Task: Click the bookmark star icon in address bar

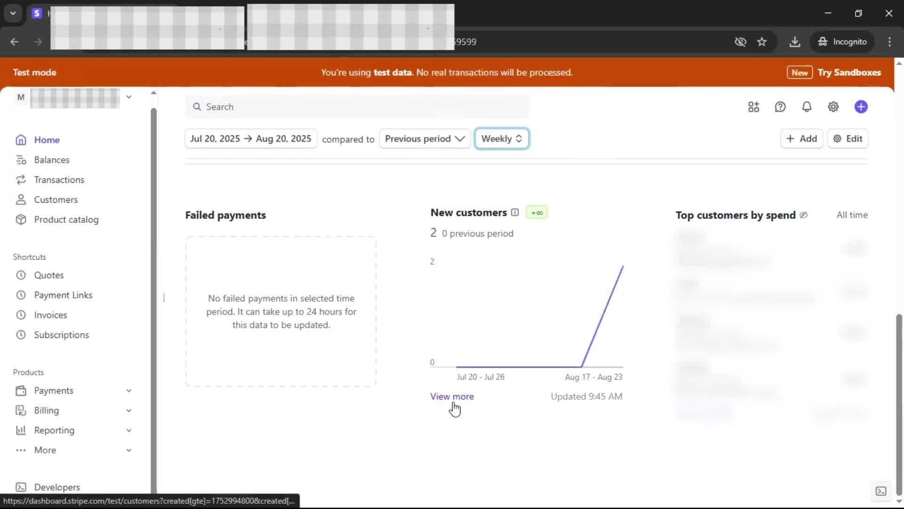Action: [x=762, y=42]
